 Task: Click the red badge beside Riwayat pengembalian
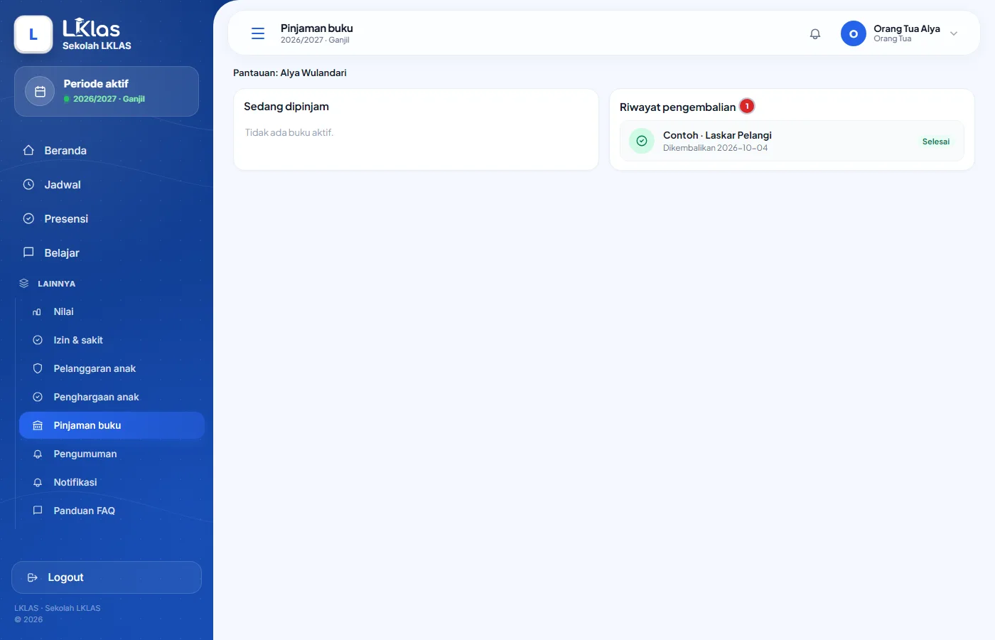click(747, 106)
